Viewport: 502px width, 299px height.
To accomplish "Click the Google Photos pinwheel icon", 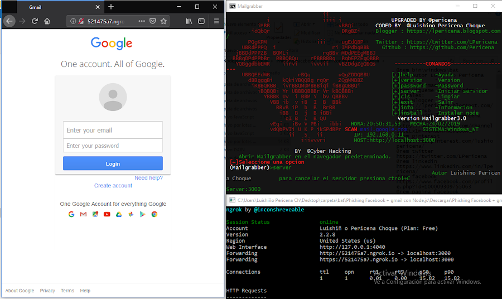I will coord(131,214).
